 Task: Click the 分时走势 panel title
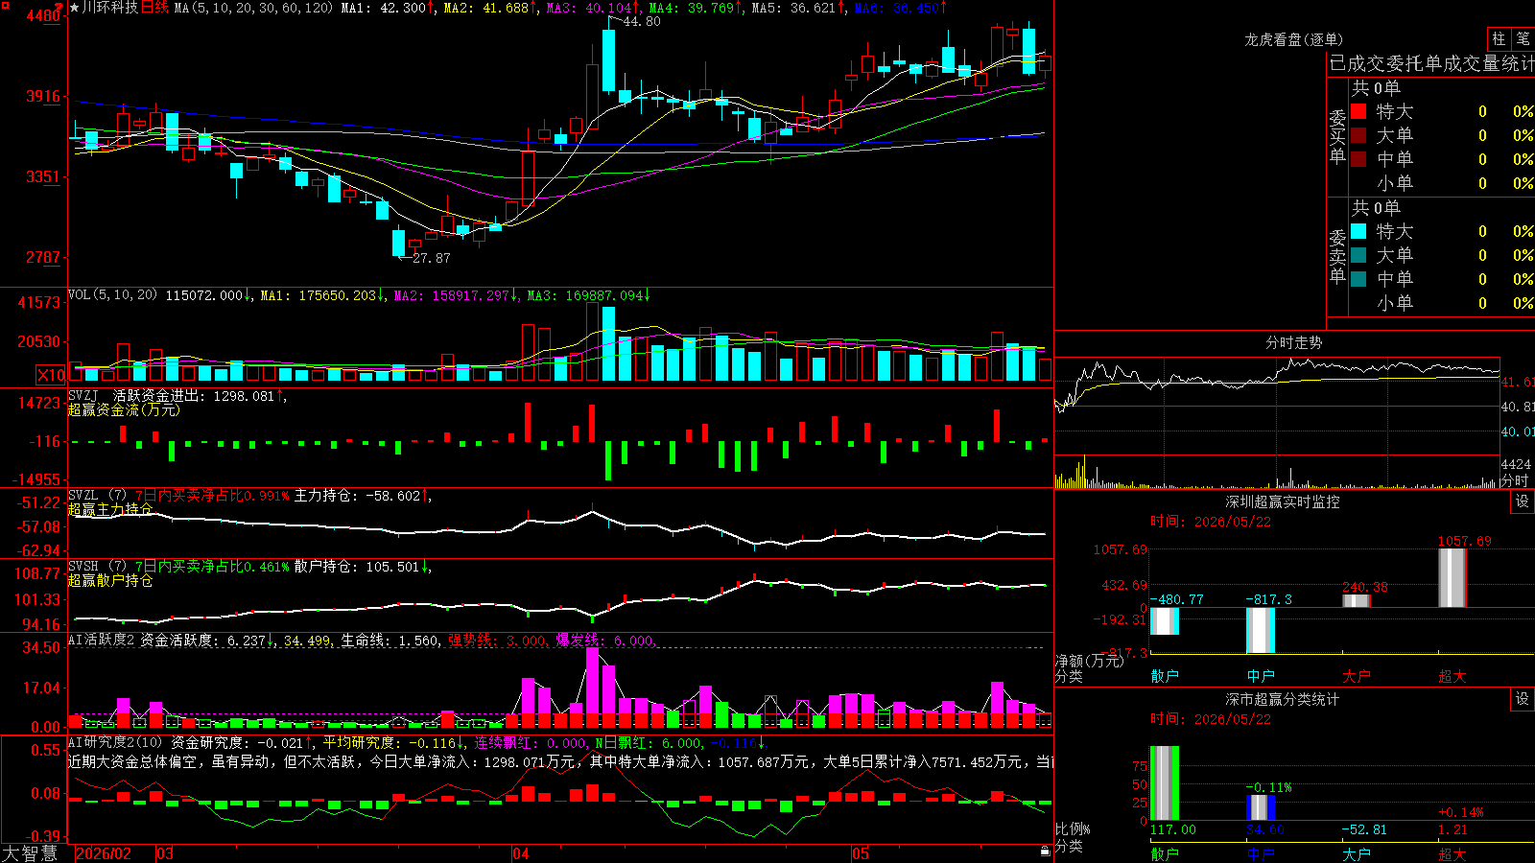pyautogui.click(x=1294, y=342)
